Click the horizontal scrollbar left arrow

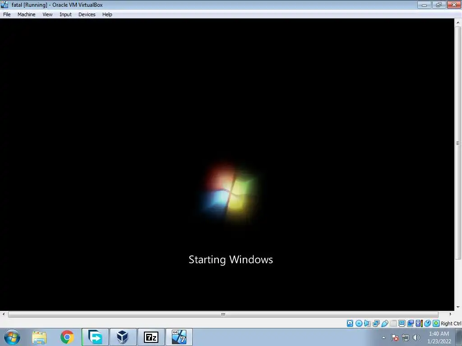(4, 314)
